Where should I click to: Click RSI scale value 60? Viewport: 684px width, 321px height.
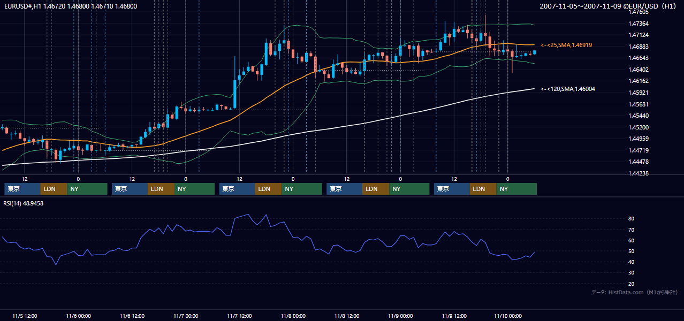tap(631, 240)
